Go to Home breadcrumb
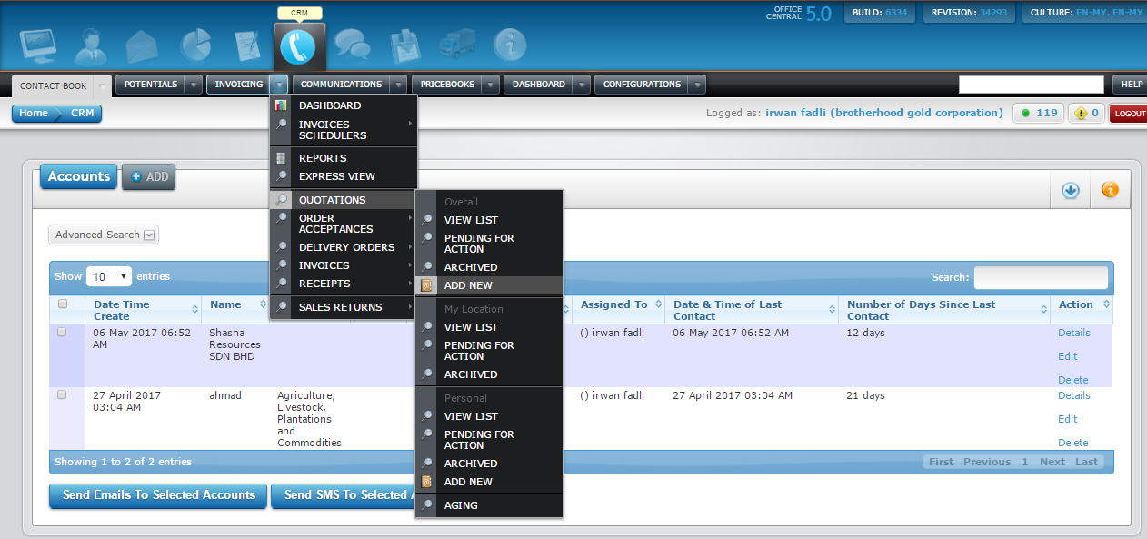 click(x=34, y=114)
